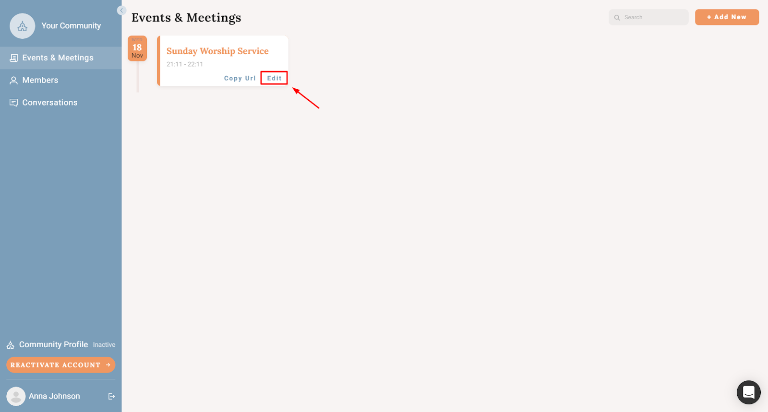Screen dimensions: 768x412
Task: Click the Conversations chat bubble icon
Action: 14,103
